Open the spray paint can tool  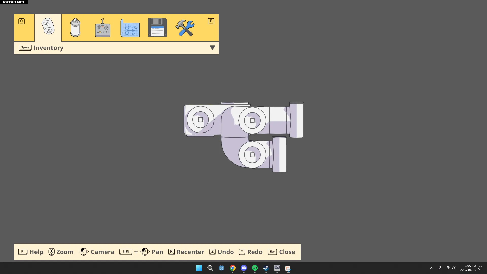pyautogui.click(x=75, y=27)
